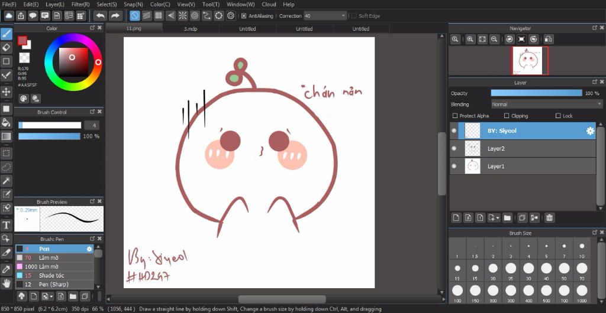The width and height of the screenshot is (606, 313).
Task: Click the brush size value field showing 4
Action: click(92, 125)
